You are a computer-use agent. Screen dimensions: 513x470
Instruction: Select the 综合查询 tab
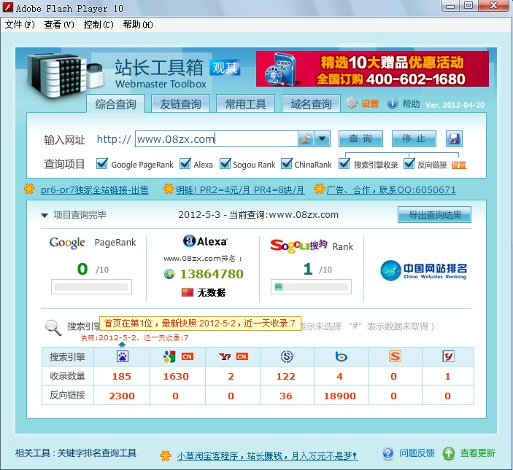[x=115, y=104]
